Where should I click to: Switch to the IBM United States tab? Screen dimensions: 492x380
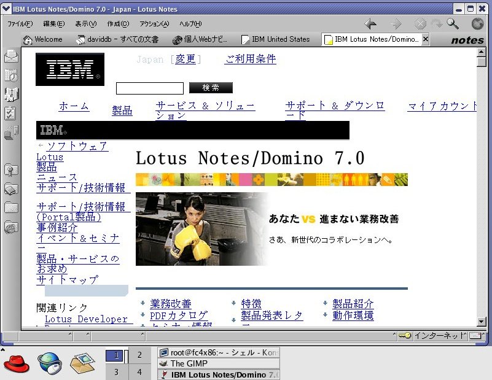[x=276, y=39]
